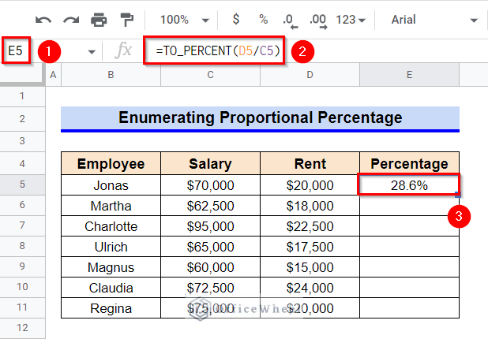Viewport: 488px width, 339px height.
Task: Click the fill handle of cell E5
Action: (x=458, y=195)
